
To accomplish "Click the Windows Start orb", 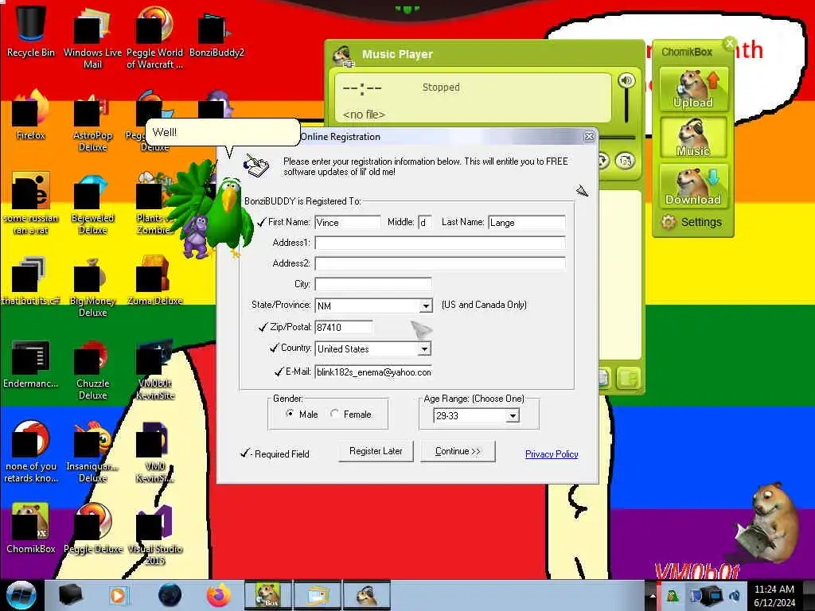I will (x=21, y=595).
